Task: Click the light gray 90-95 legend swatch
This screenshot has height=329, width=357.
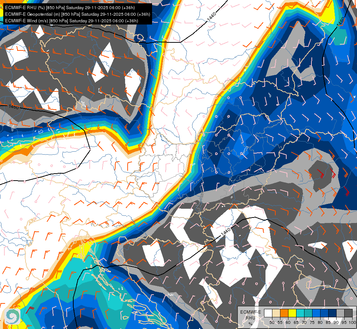Action: tap(340, 313)
